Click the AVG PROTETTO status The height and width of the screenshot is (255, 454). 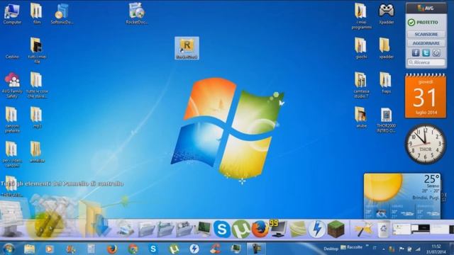click(423, 22)
